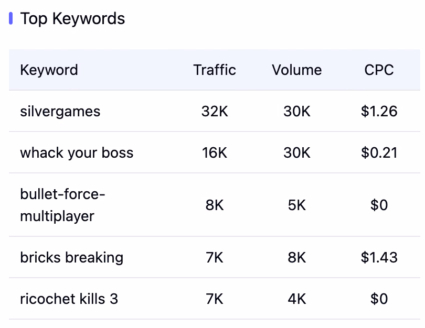This screenshot has width=425, height=328.
Task: Sort by the Keyword column header
Action: click(49, 70)
